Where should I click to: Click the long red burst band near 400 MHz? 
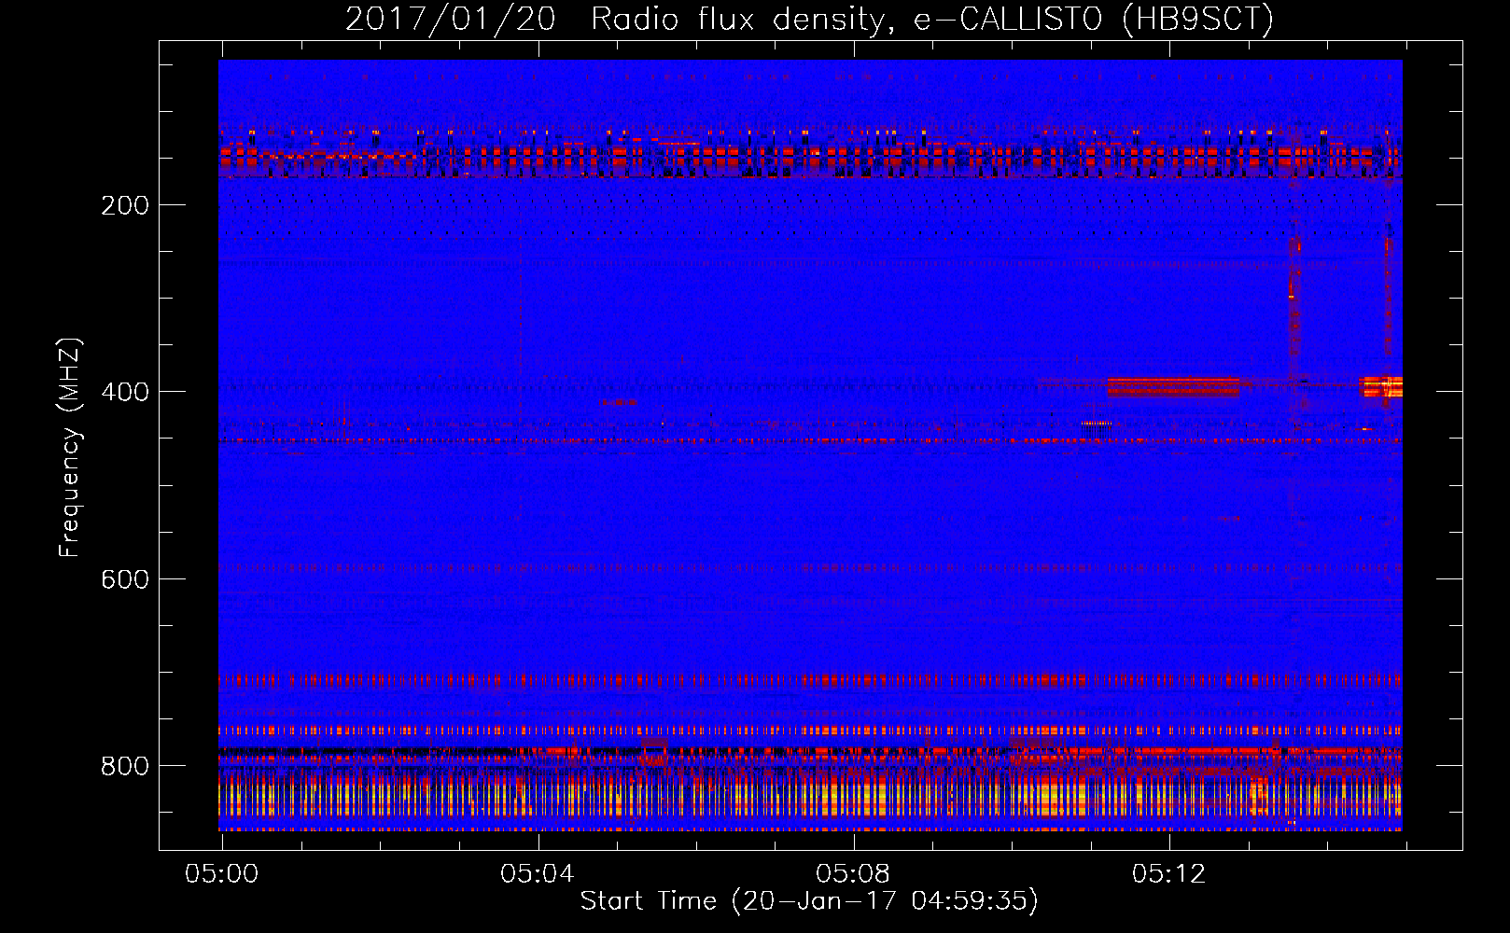[1174, 386]
